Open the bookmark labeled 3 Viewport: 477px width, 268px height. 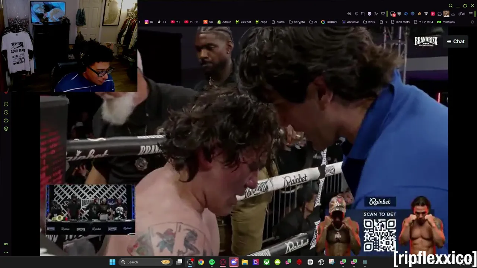click(383, 22)
